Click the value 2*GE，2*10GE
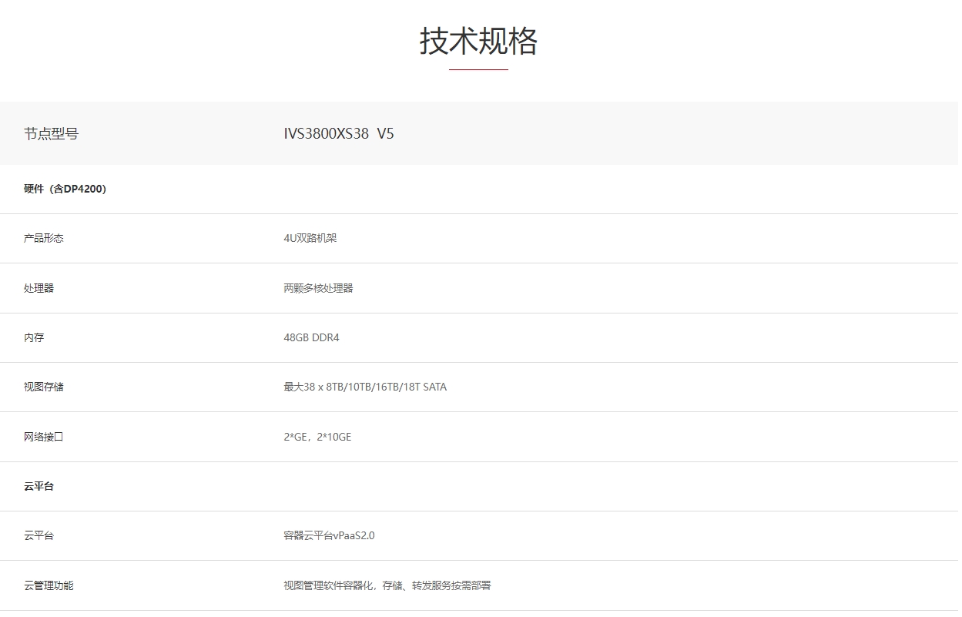Viewport: 962px width, 617px height. (x=317, y=437)
